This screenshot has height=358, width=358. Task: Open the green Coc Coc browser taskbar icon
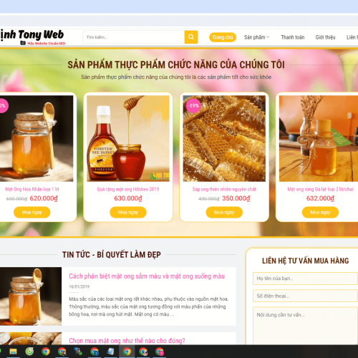tap(29, 352)
